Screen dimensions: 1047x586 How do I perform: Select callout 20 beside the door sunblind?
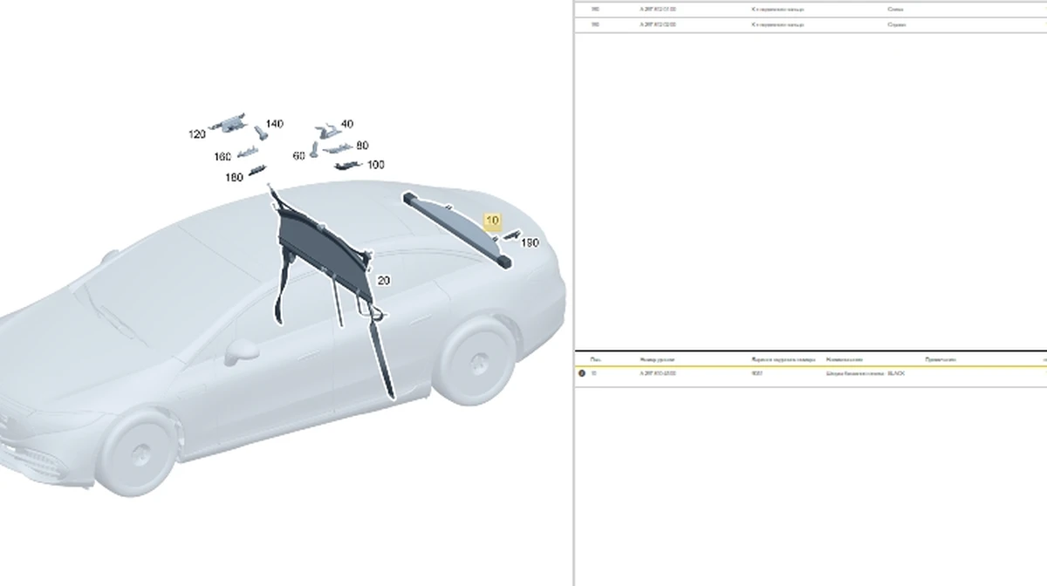coord(383,281)
